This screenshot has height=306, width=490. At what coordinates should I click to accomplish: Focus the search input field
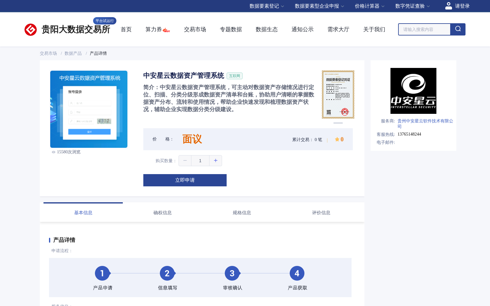coord(424,29)
